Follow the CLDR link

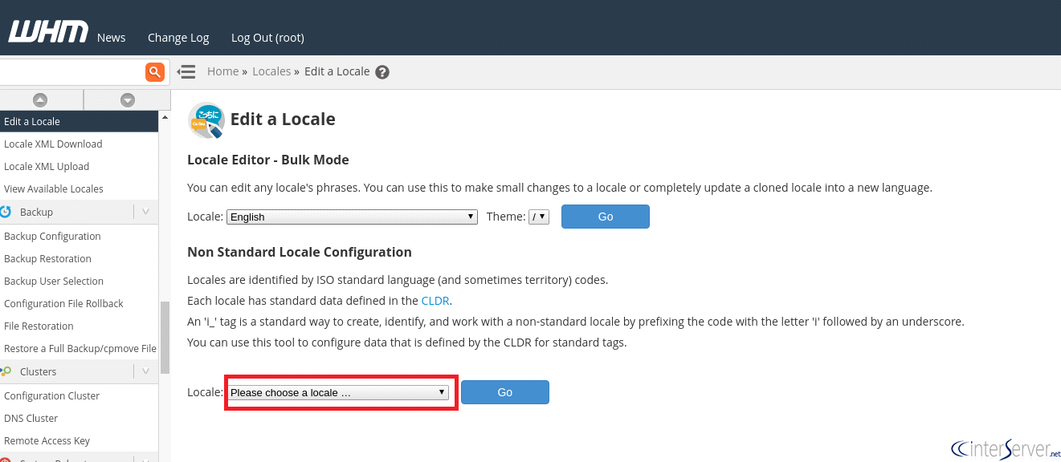[435, 301]
